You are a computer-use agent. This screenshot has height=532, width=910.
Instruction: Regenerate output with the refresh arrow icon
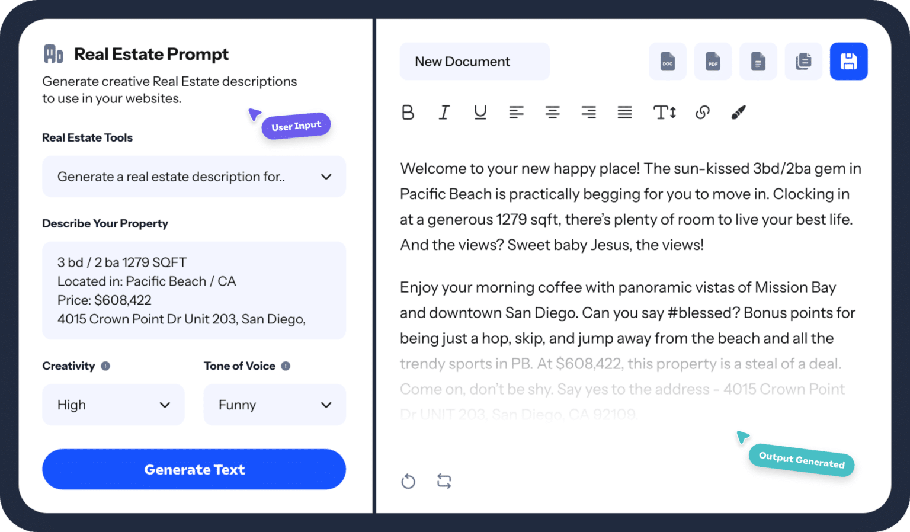point(408,481)
